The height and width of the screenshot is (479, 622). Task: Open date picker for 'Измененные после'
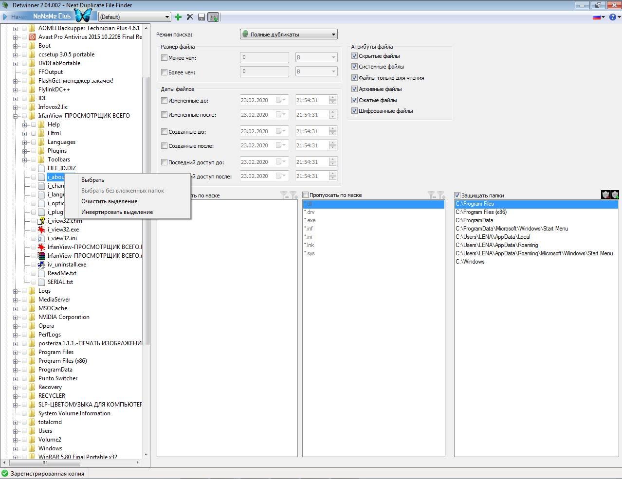(x=281, y=115)
